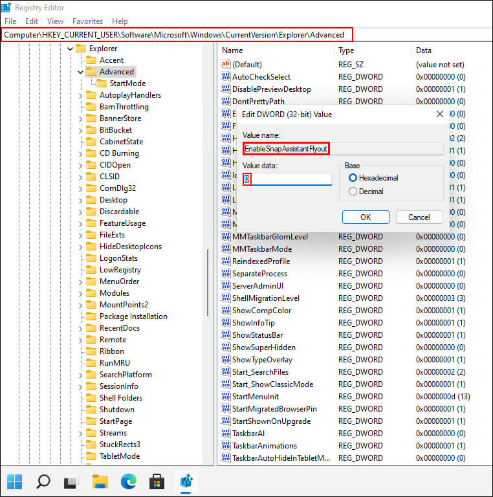This screenshot has height=497, width=493.
Task: Click the TaskbarAnimations DWORD icon
Action: [226, 445]
